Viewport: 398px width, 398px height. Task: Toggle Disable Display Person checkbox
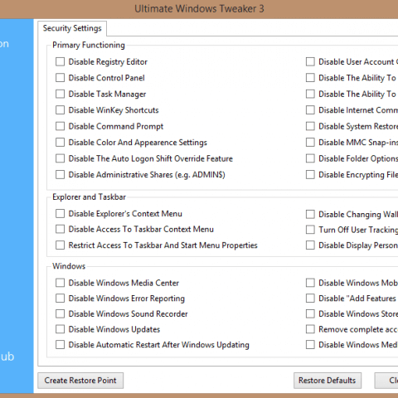click(310, 245)
